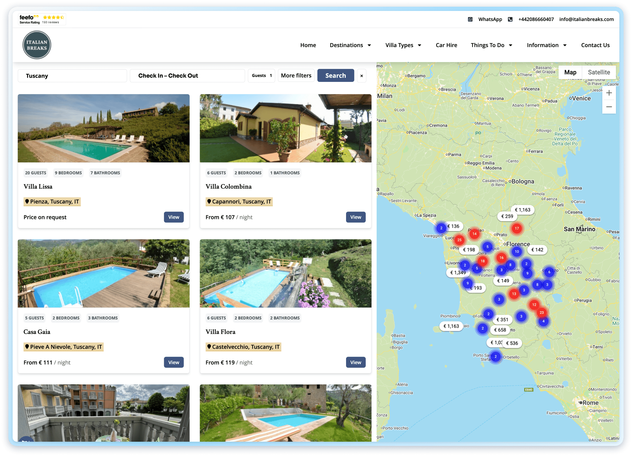
Task: Expand the Destinations menu
Action: click(x=350, y=45)
